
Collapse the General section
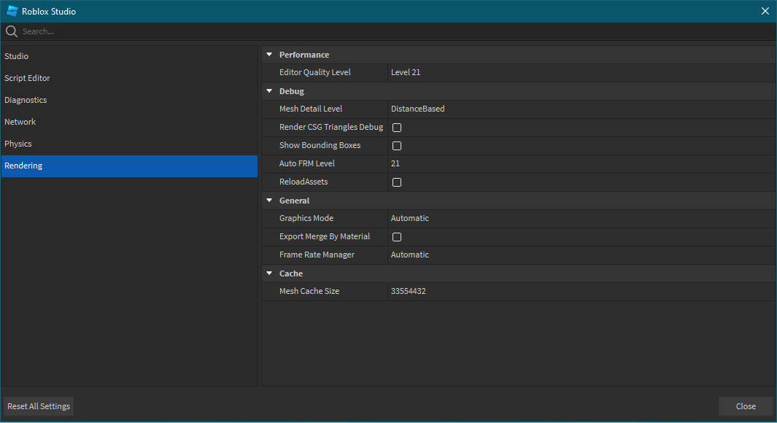pyautogui.click(x=269, y=201)
